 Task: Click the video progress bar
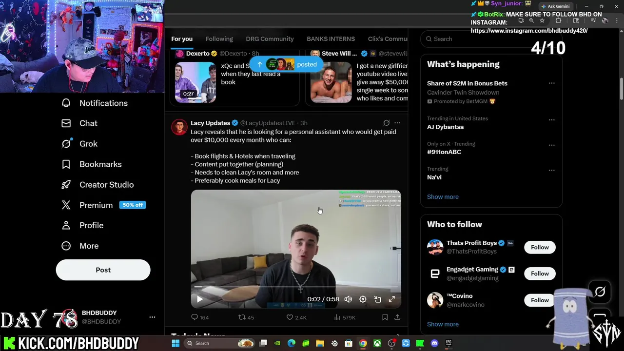(x=296, y=287)
